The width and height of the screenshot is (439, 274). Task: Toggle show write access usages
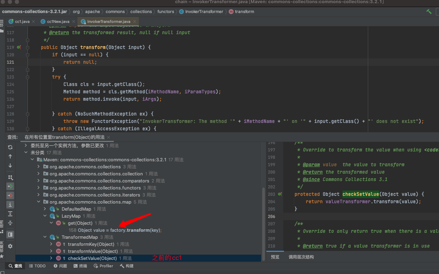pyautogui.click(x=10, y=195)
